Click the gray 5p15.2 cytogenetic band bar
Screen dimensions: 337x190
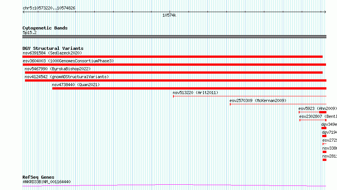point(174,37)
